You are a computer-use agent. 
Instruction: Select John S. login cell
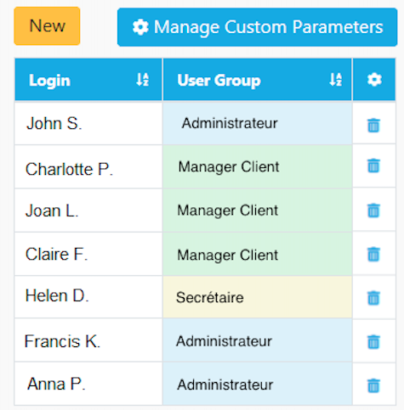point(88,123)
